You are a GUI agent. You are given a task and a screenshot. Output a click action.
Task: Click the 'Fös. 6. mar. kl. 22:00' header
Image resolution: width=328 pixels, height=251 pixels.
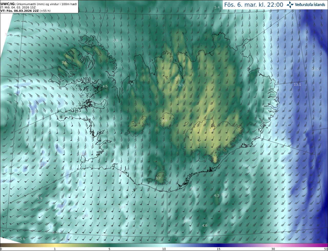tap(254, 5)
